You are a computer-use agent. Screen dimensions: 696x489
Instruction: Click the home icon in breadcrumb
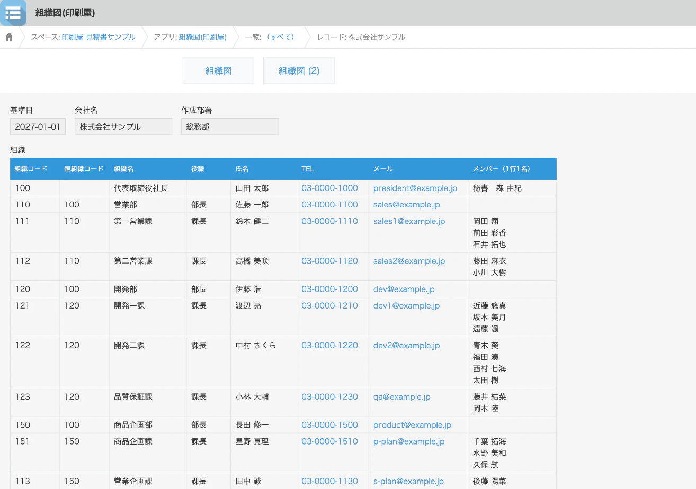tap(9, 37)
